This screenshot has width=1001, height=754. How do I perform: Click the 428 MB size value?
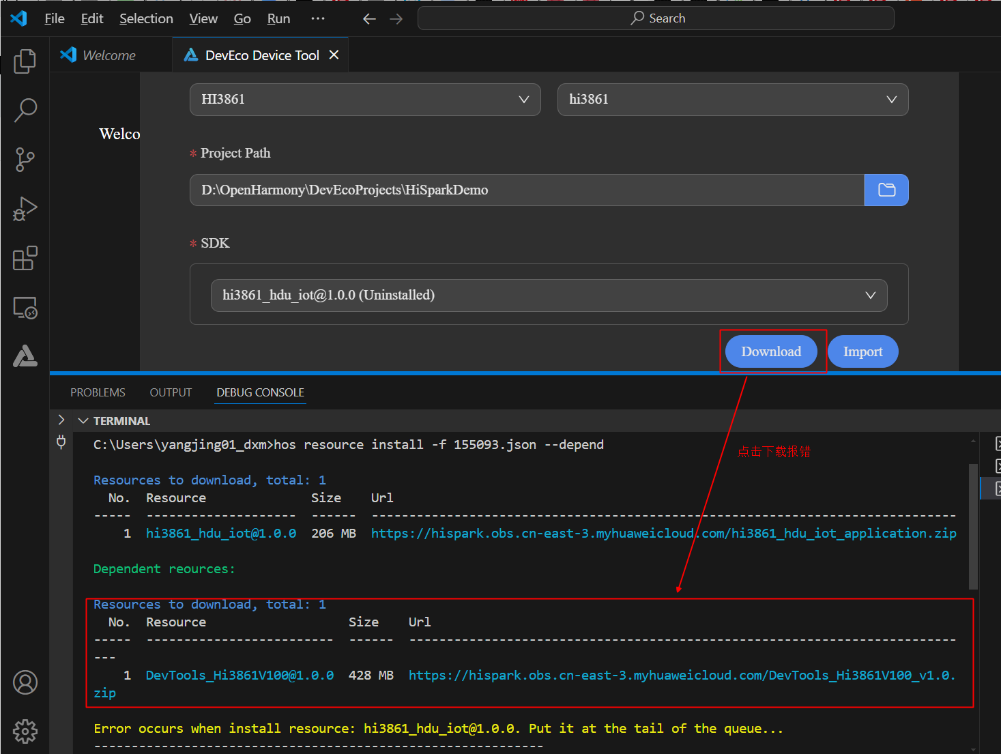tap(371, 676)
